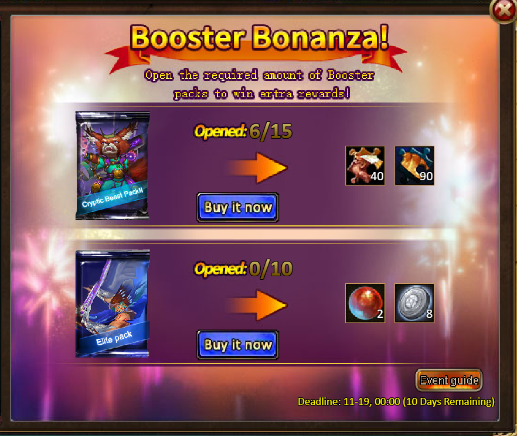Buy the Elite pack now
The image size is (517, 436).
[x=238, y=345]
